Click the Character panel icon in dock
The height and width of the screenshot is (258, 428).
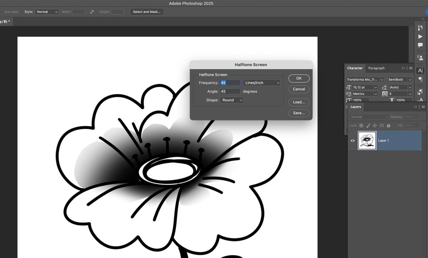point(420,71)
